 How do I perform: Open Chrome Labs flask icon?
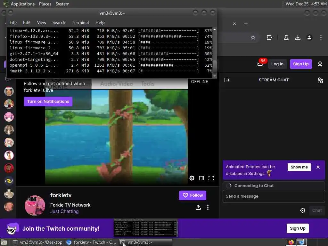pos(286,37)
